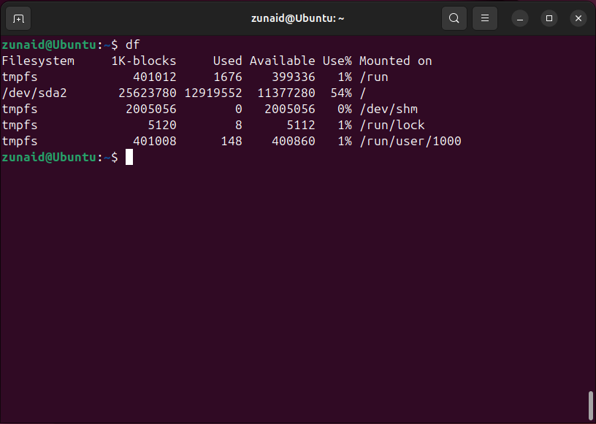Click the 1K-blocks column header

coord(144,61)
